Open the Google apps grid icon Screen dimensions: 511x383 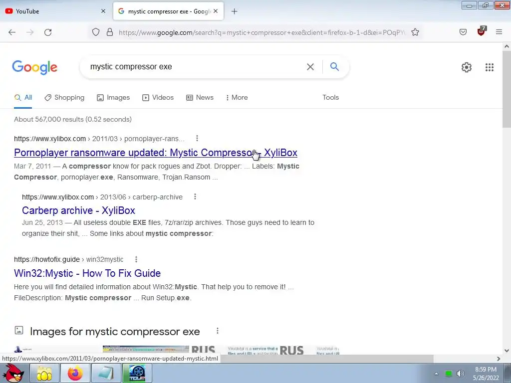(489, 67)
